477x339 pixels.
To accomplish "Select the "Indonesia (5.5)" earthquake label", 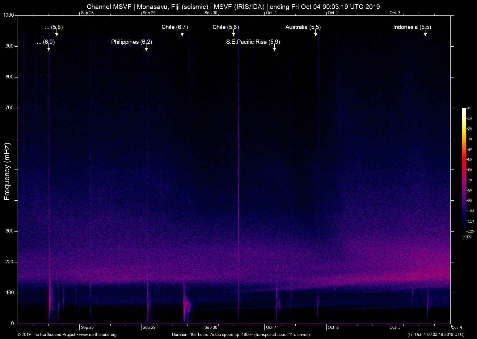I will tap(412, 27).
